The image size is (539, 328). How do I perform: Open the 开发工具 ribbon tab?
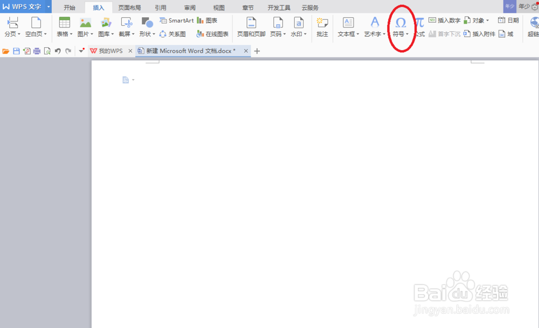(x=279, y=8)
